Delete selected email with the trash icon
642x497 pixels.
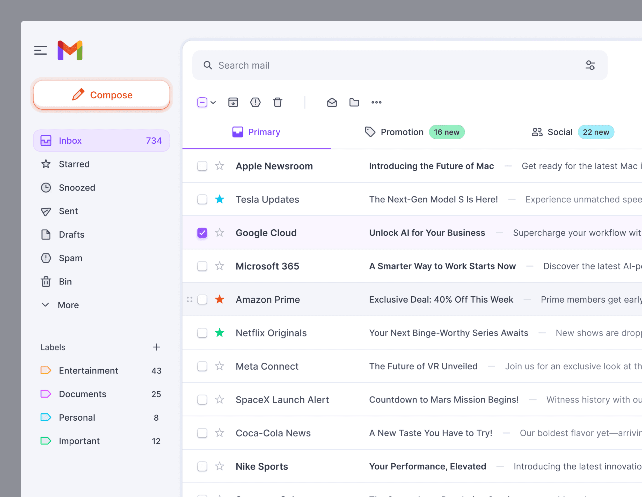[278, 102]
